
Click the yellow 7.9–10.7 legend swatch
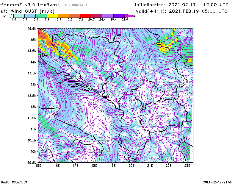point(52,16)
